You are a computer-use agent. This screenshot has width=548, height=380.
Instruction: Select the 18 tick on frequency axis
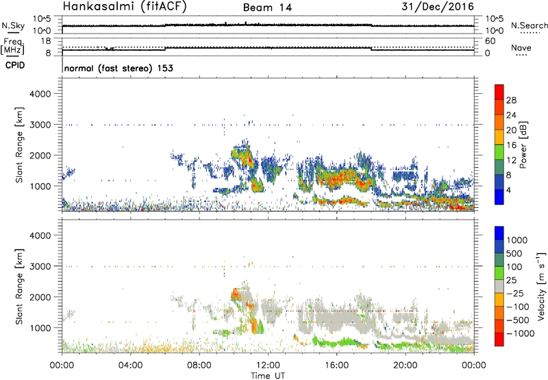(x=46, y=41)
